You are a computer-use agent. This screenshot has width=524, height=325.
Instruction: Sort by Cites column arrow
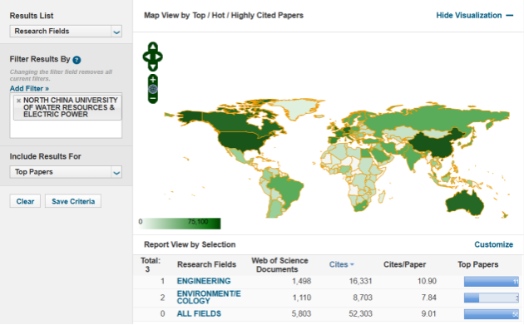point(352,265)
